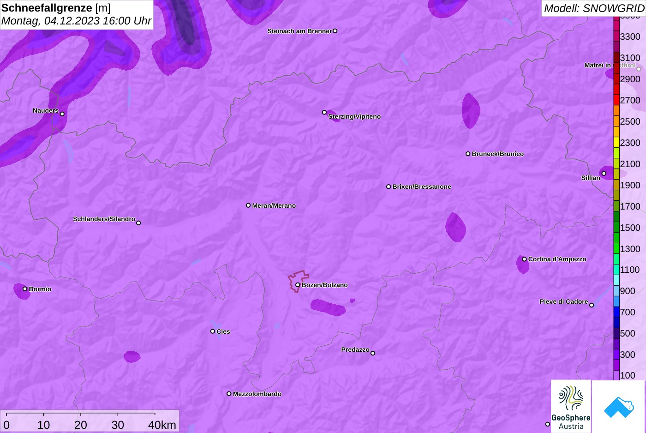This screenshot has width=646, height=433.
Task: Click the red 2700 legend swatch
Action: [x=616, y=100]
